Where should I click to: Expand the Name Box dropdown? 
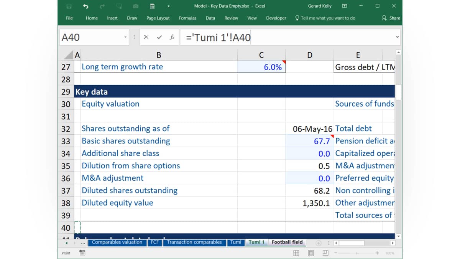pyautogui.click(x=125, y=37)
